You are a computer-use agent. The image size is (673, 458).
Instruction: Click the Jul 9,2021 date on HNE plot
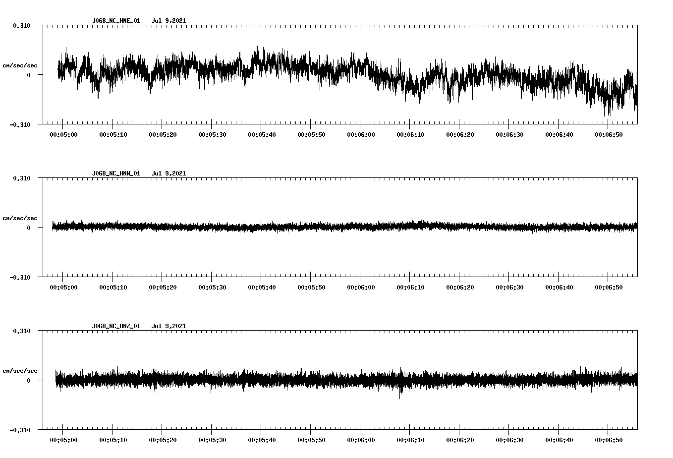point(168,21)
